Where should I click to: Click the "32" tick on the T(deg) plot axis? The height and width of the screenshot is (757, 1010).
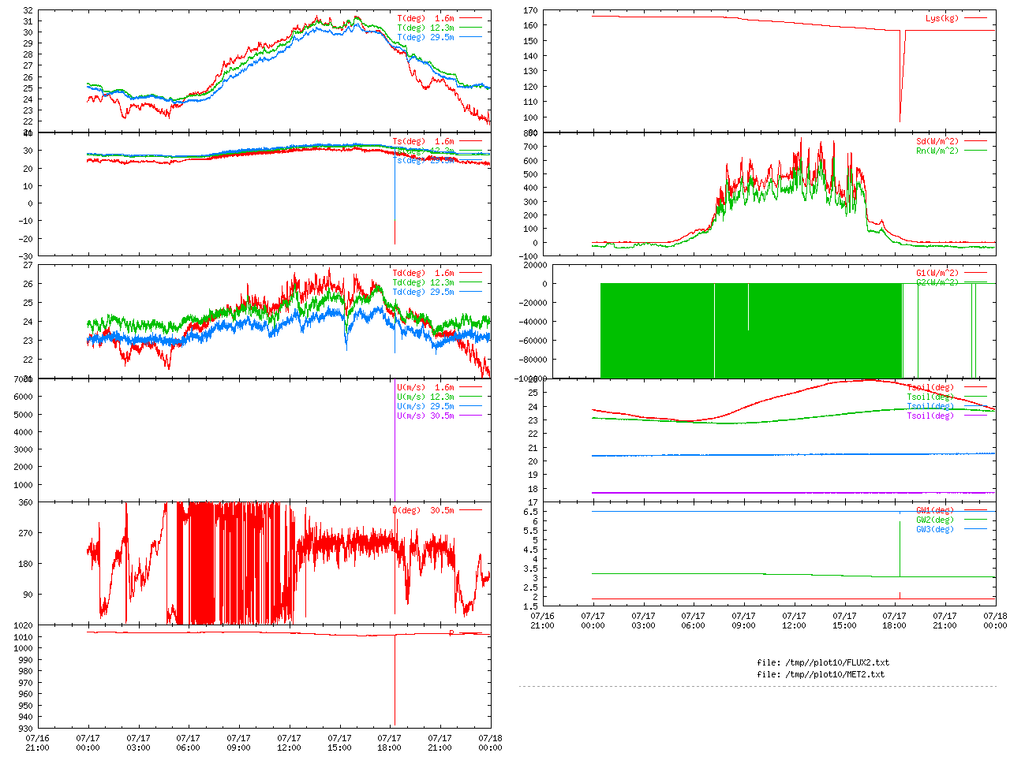pos(28,10)
